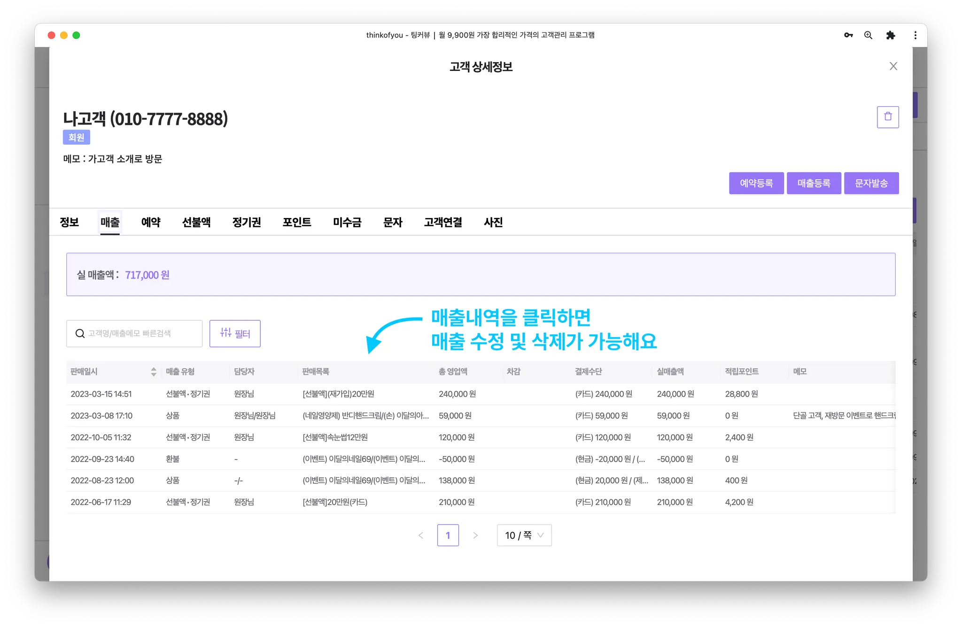Click the trash delete customer icon
This screenshot has height=627, width=962.
pos(887,117)
